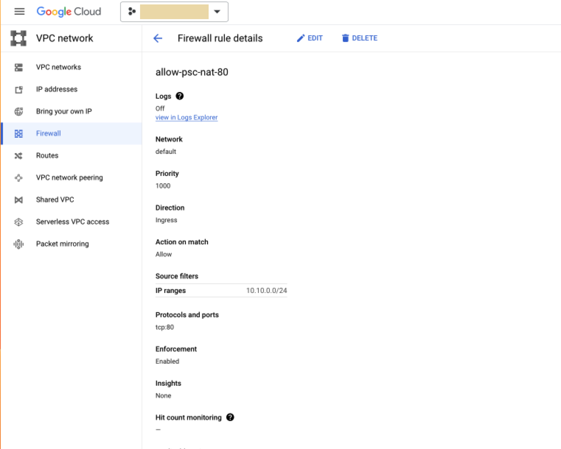Click the Packet mirroring icon

click(x=18, y=244)
